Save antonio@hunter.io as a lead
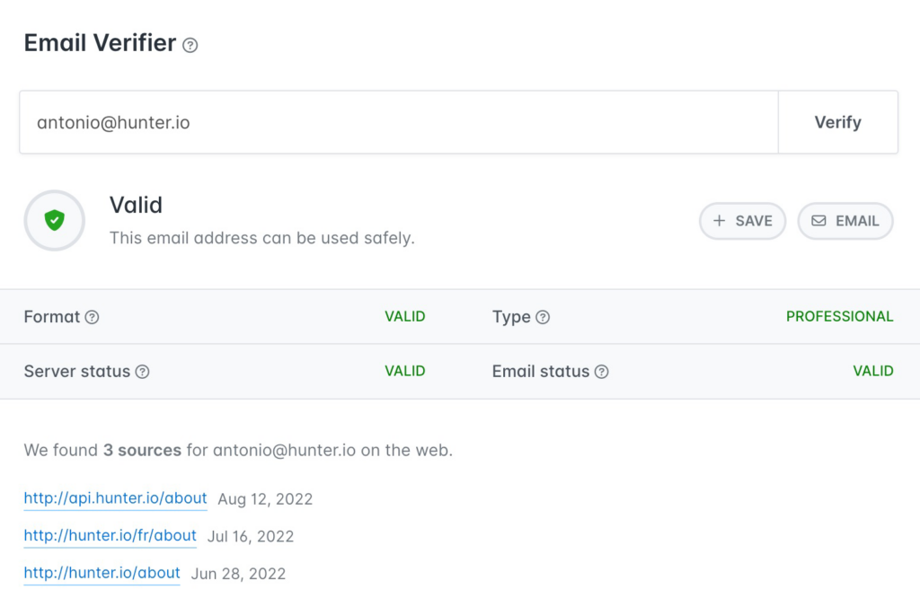 click(x=742, y=221)
